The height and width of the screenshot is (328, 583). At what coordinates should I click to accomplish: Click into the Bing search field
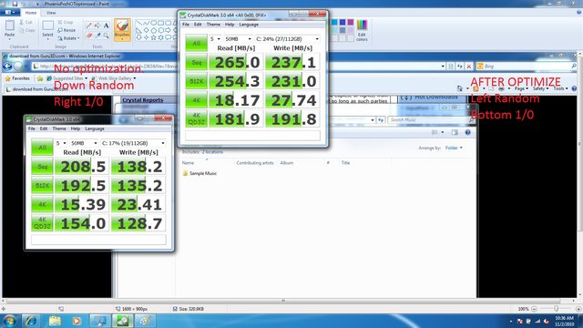point(527,67)
